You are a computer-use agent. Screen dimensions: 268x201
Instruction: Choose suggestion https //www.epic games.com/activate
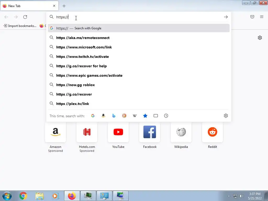point(139,75)
